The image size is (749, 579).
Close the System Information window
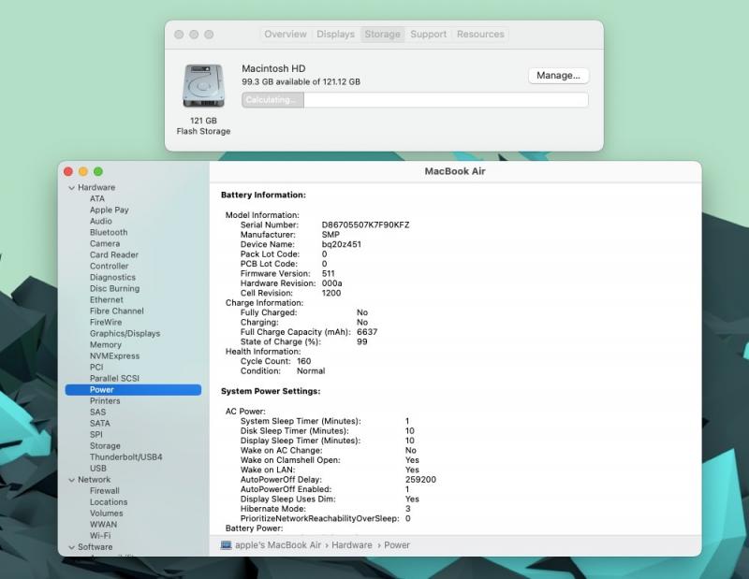pos(68,171)
